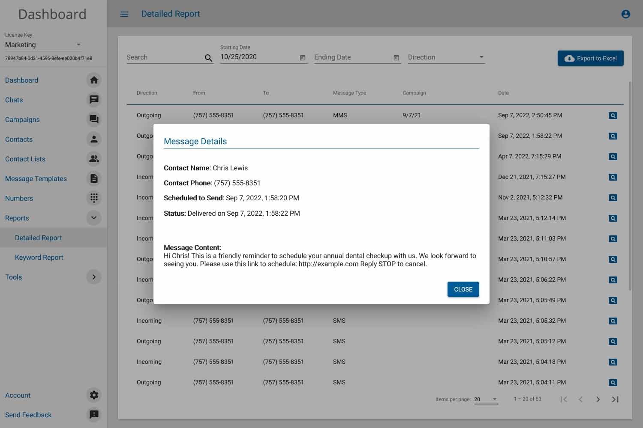The width and height of the screenshot is (643, 428).
Task: Click the Numbers dialpad icon
Action: click(x=94, y=198)
